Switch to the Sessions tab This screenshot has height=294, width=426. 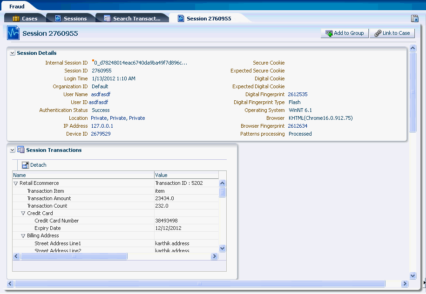(71, 19)
